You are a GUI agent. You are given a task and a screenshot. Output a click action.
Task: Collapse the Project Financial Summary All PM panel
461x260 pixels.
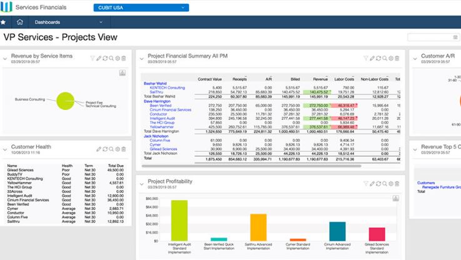point(142,59)
